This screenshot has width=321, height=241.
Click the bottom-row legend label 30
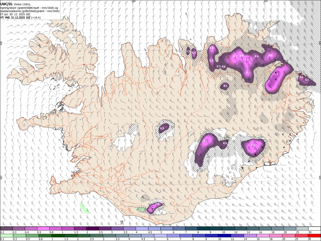point(309,239)
